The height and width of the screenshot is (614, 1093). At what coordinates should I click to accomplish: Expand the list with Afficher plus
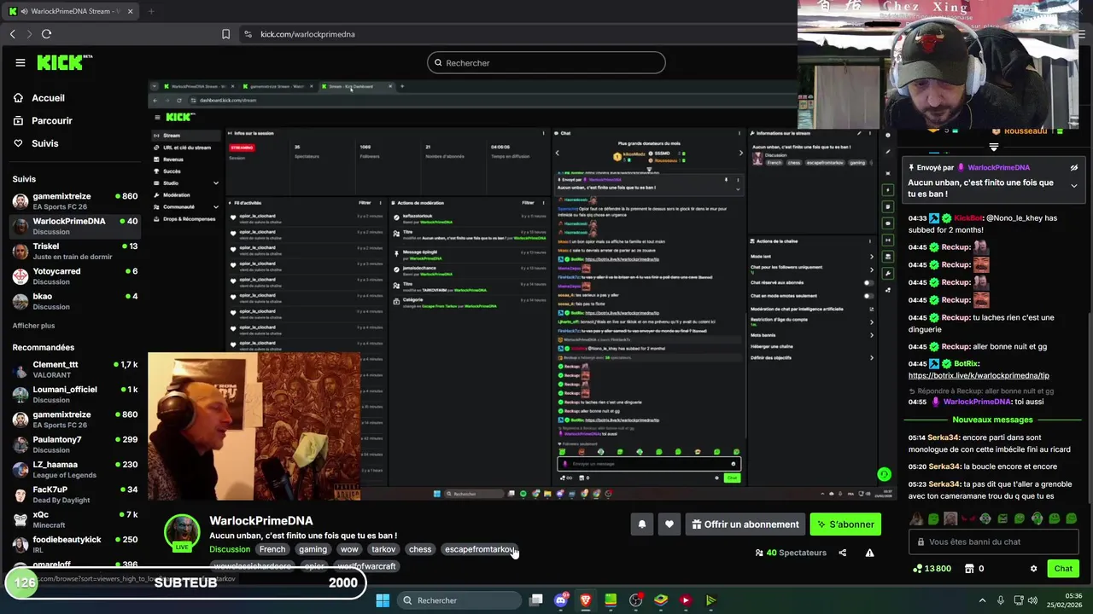(33, 326)
